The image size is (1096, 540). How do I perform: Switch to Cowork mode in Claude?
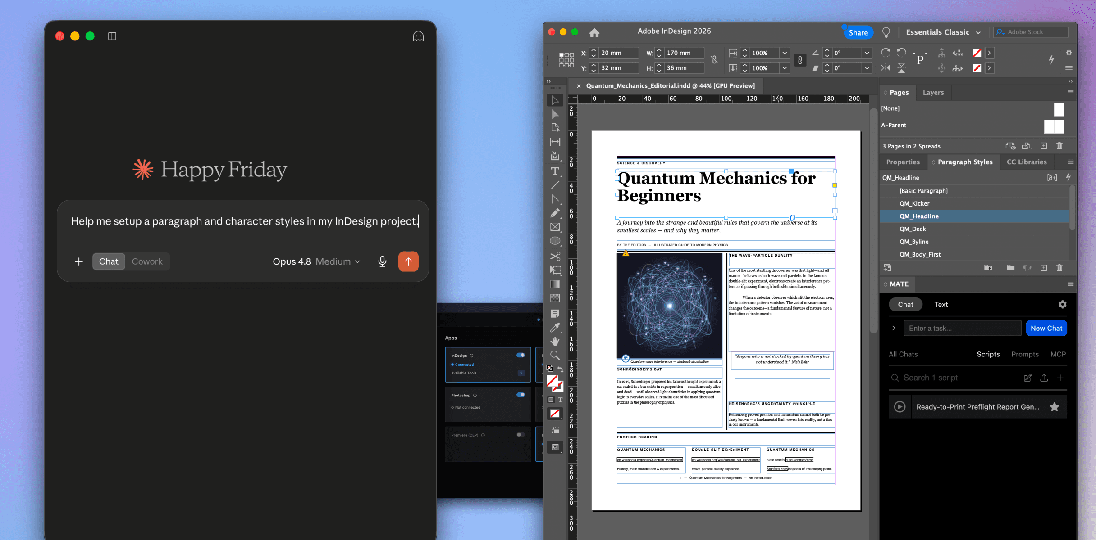(147, 261)
